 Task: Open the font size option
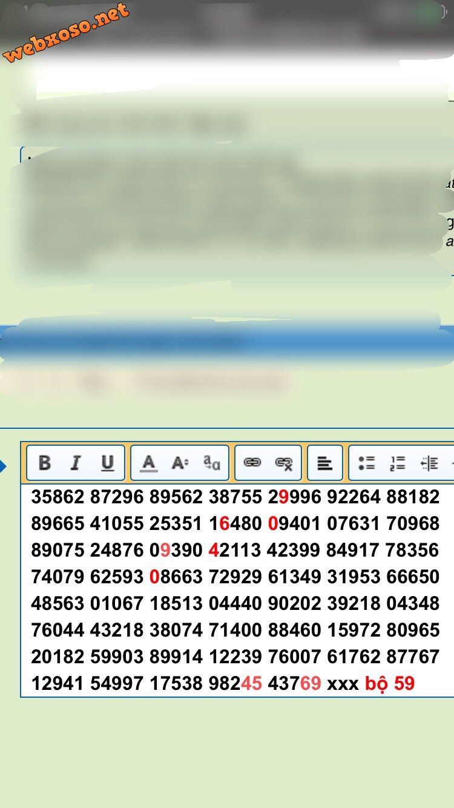[180, 463]
